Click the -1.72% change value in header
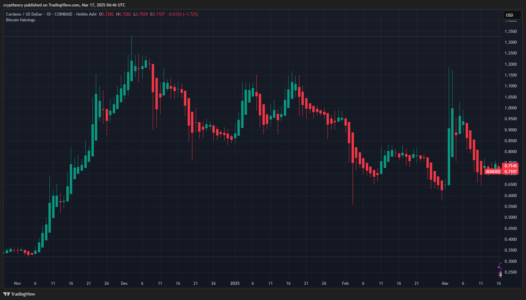Image resolution: width=526 pixels, height=300 pixels. pos(191,14)
